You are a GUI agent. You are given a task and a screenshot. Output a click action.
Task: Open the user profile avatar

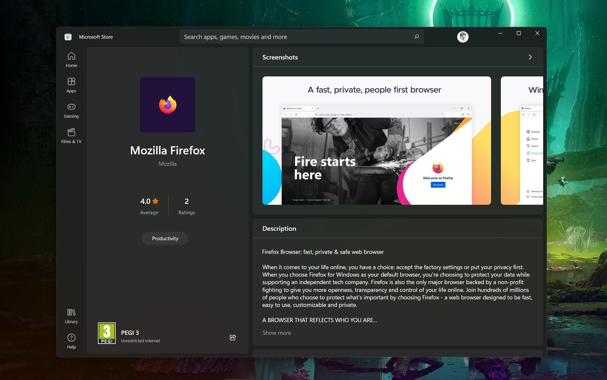(463, 37)
